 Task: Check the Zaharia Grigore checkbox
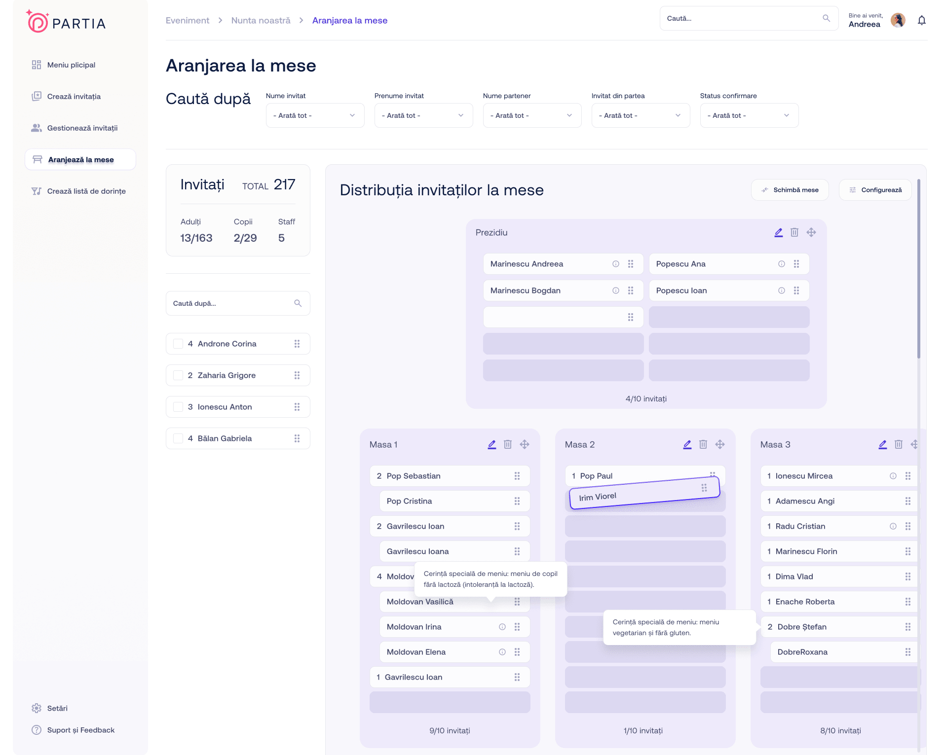(x=178, y=375)
